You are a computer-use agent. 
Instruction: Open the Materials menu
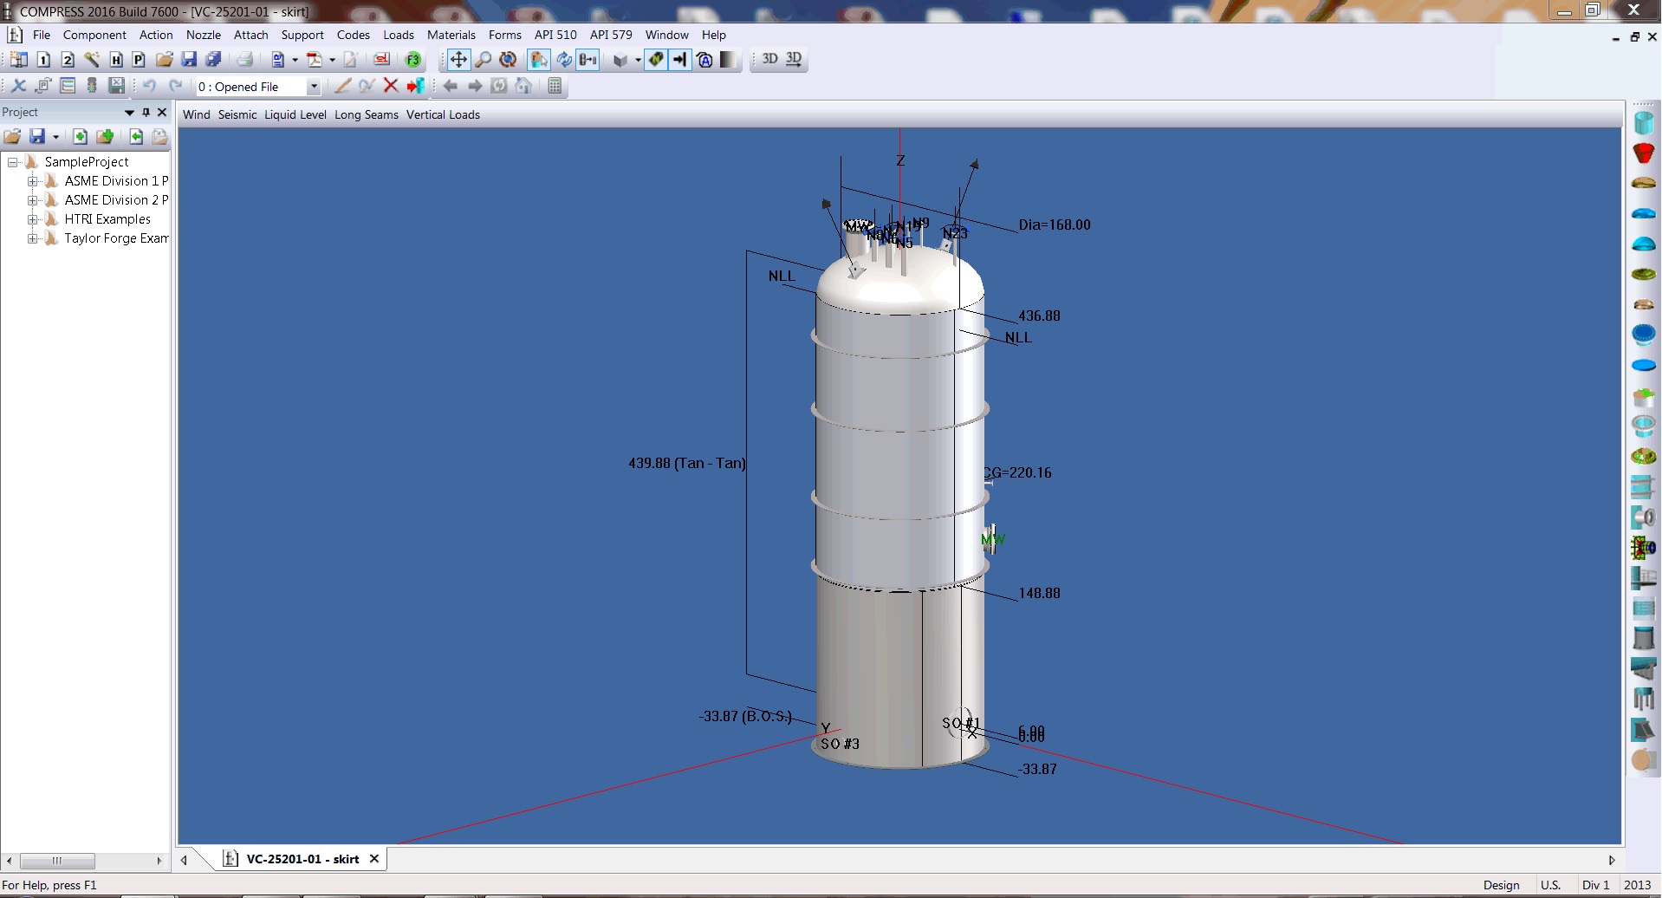point(451,35)
